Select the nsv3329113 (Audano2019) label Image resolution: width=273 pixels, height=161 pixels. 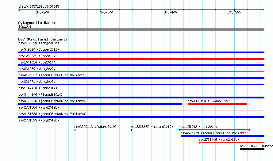95,127
